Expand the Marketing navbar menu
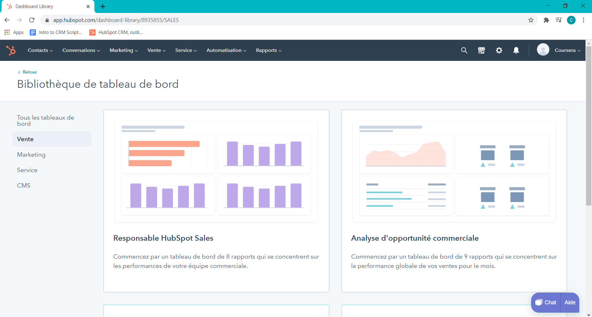The image size is (592, 317). tap(124, 50)
